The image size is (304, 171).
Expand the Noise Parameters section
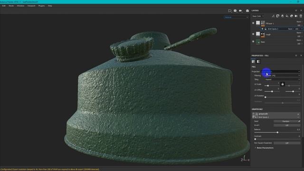[x=264, y=148]
